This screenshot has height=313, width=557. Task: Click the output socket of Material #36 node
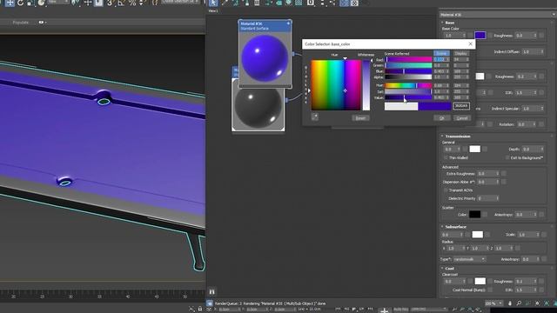[293, 54]
